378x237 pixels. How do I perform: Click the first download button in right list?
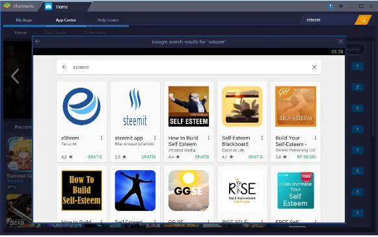click(x=357, y=66)
